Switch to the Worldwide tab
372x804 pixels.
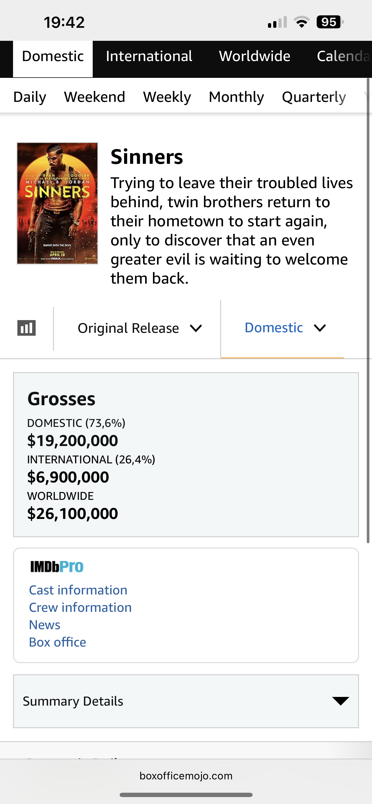pos(255,56)
